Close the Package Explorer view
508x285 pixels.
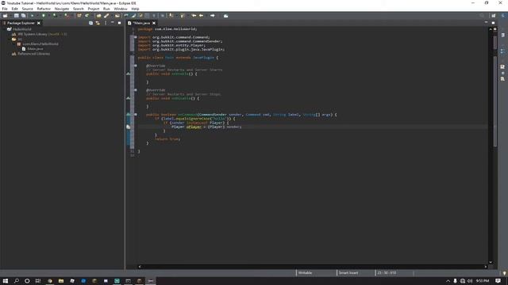coord(39,23)
